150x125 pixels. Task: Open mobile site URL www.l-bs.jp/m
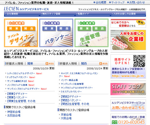[128, 76]
